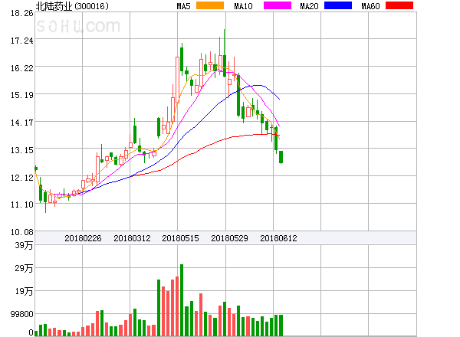Image resolution: width=460 pixels, height=337 pixels.
Task: Click the 20180226 date label
Action: (x=83, y=238)
